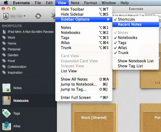Open the File menu
The image size is (161, 132).
(x=38, y=3)
